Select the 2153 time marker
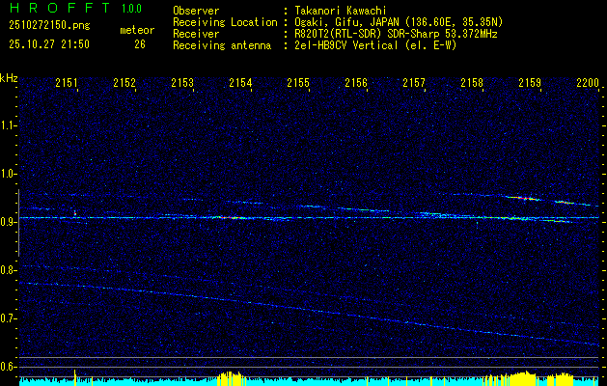 pos(182,84)
